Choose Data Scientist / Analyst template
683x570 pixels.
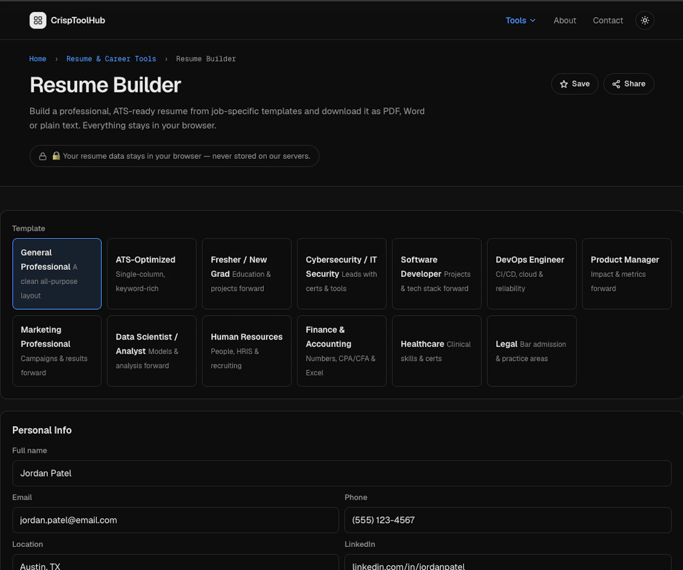pyautogui.click(x=152, y=351)
